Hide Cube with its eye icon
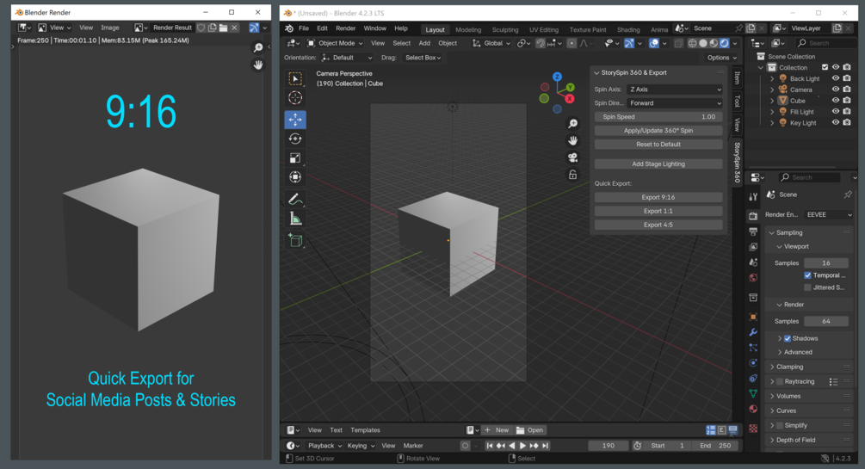The image size is (865, 469). tap(836, 101)
